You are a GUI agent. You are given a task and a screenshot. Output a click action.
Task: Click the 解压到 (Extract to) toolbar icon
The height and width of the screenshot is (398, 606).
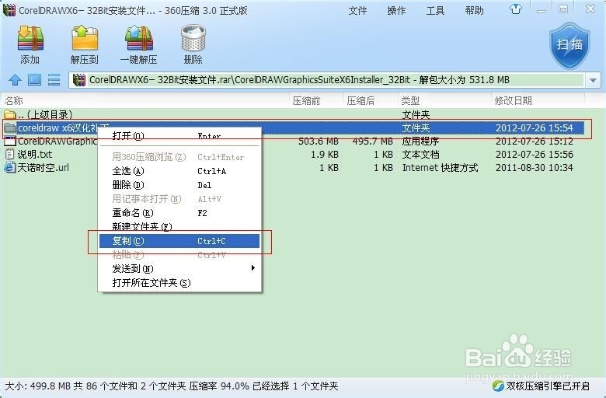85,39
